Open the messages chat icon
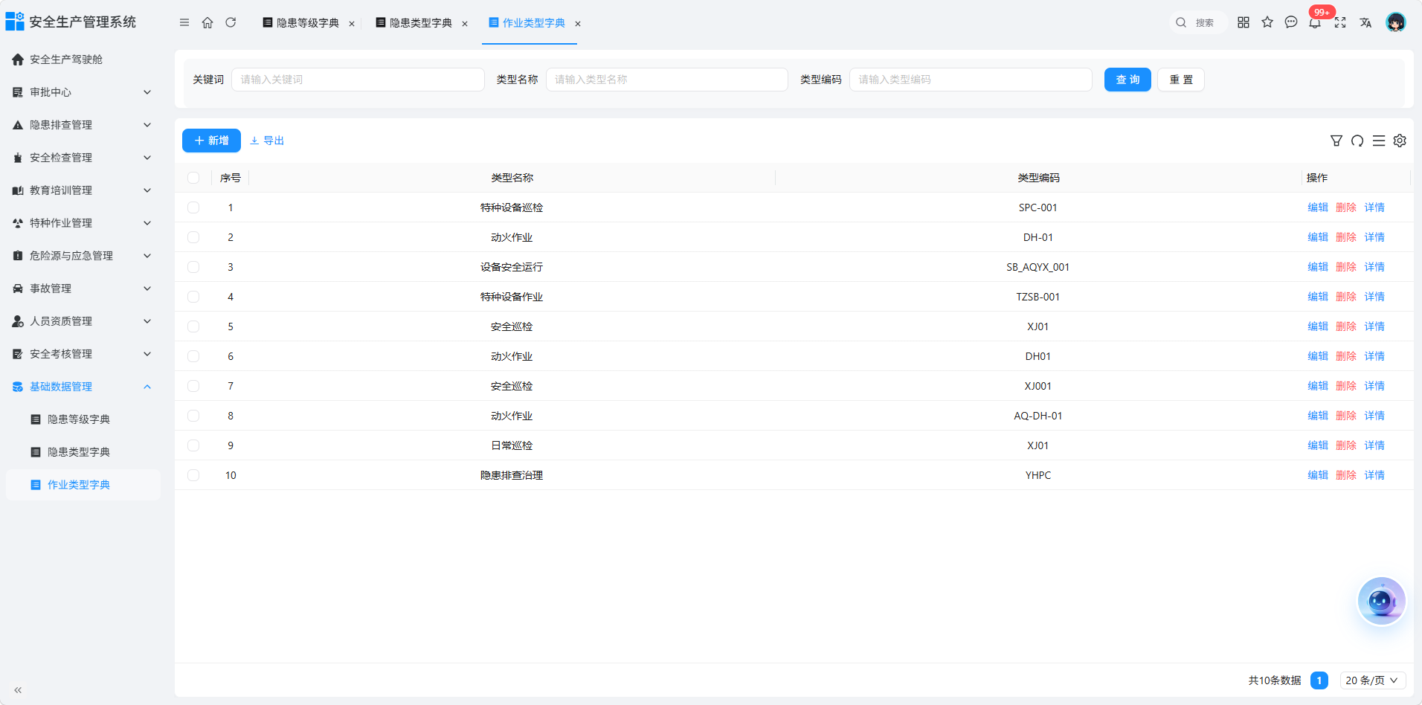This screenshot has width=1422, height=705. 1291,22
